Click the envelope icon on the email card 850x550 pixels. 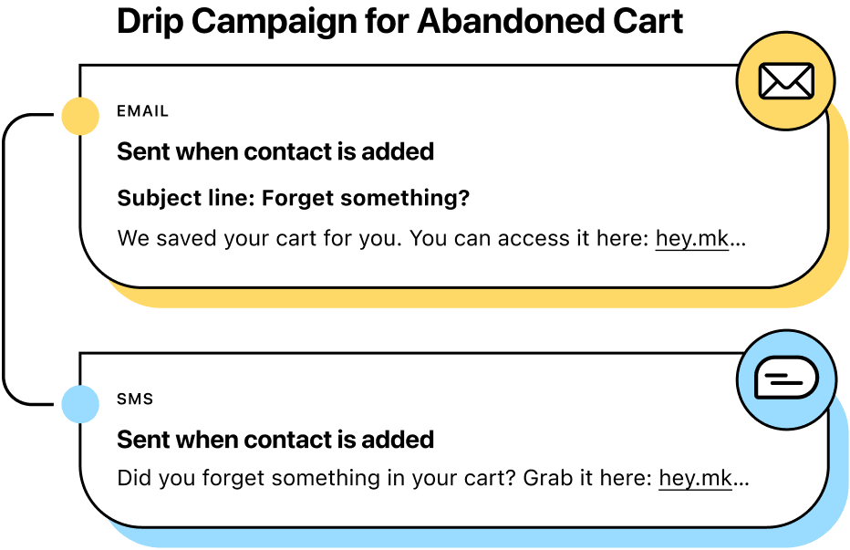point(785,82)
